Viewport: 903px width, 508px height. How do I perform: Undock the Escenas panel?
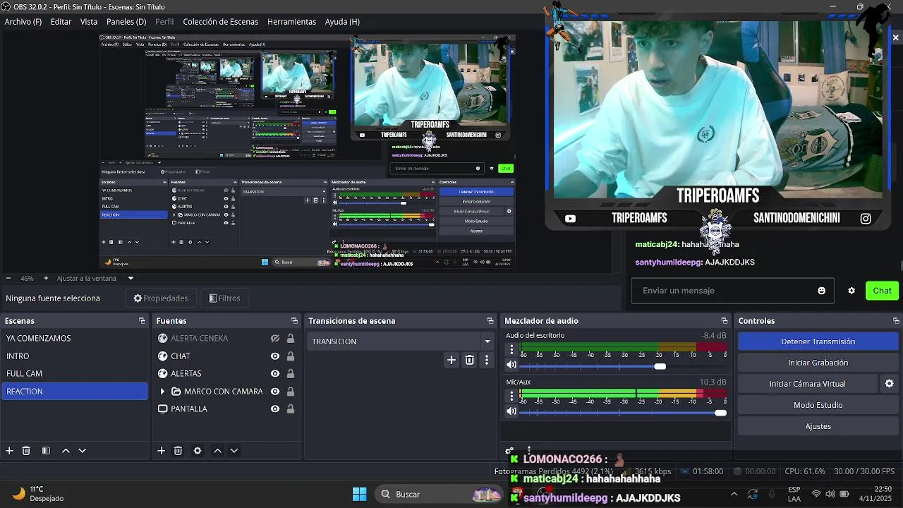pyautogui.click(x=142, y=321)
